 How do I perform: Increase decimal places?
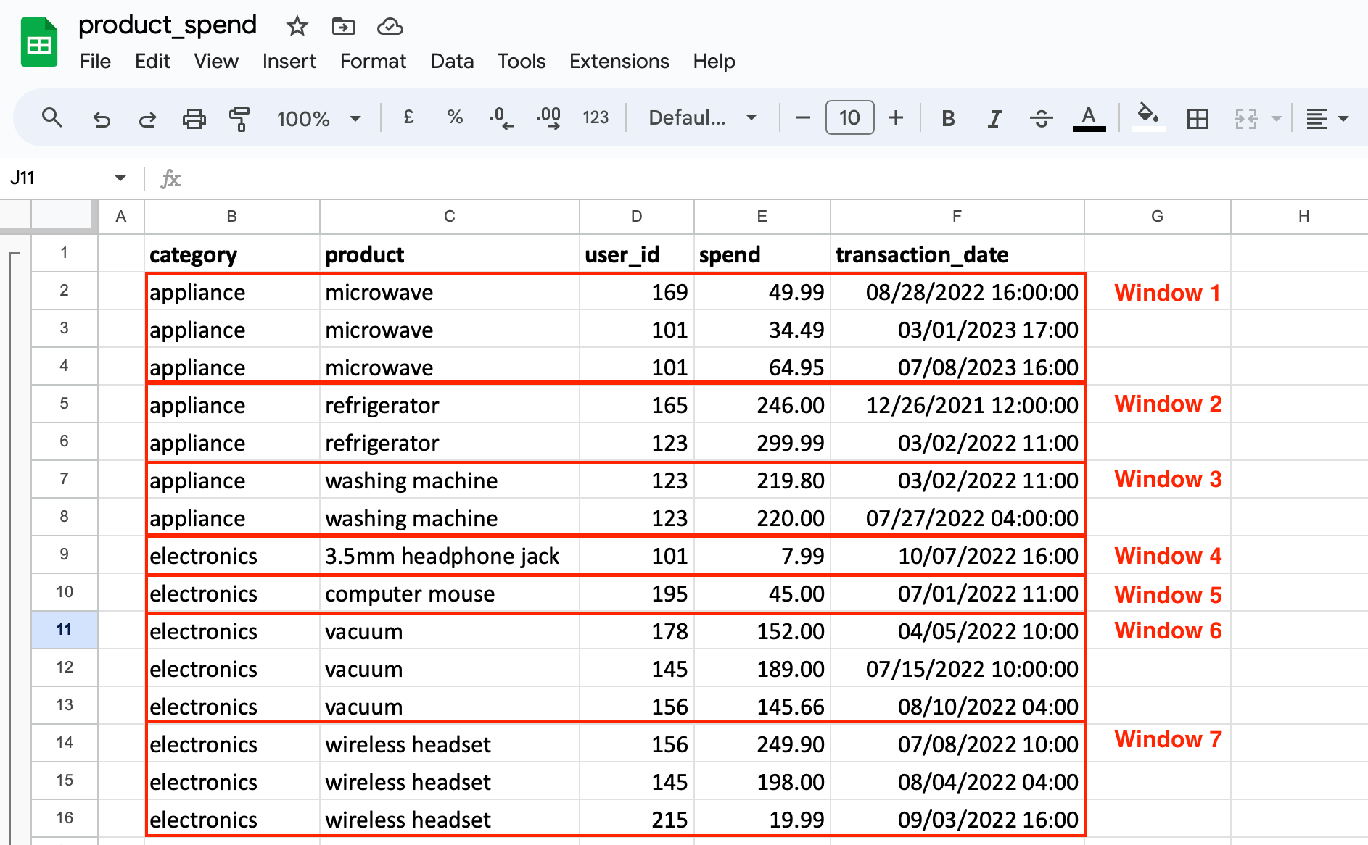click(548, 117)
